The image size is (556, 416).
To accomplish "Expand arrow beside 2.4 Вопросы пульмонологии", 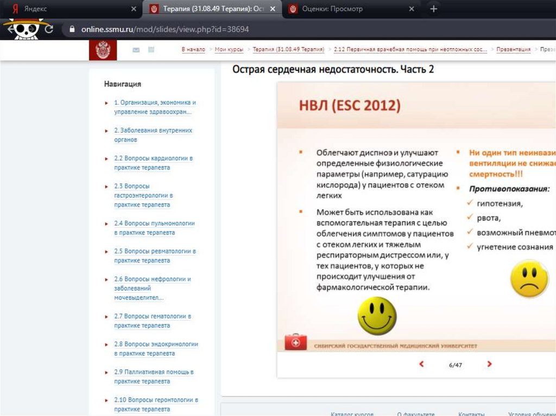I will click(x=106, y=224).
